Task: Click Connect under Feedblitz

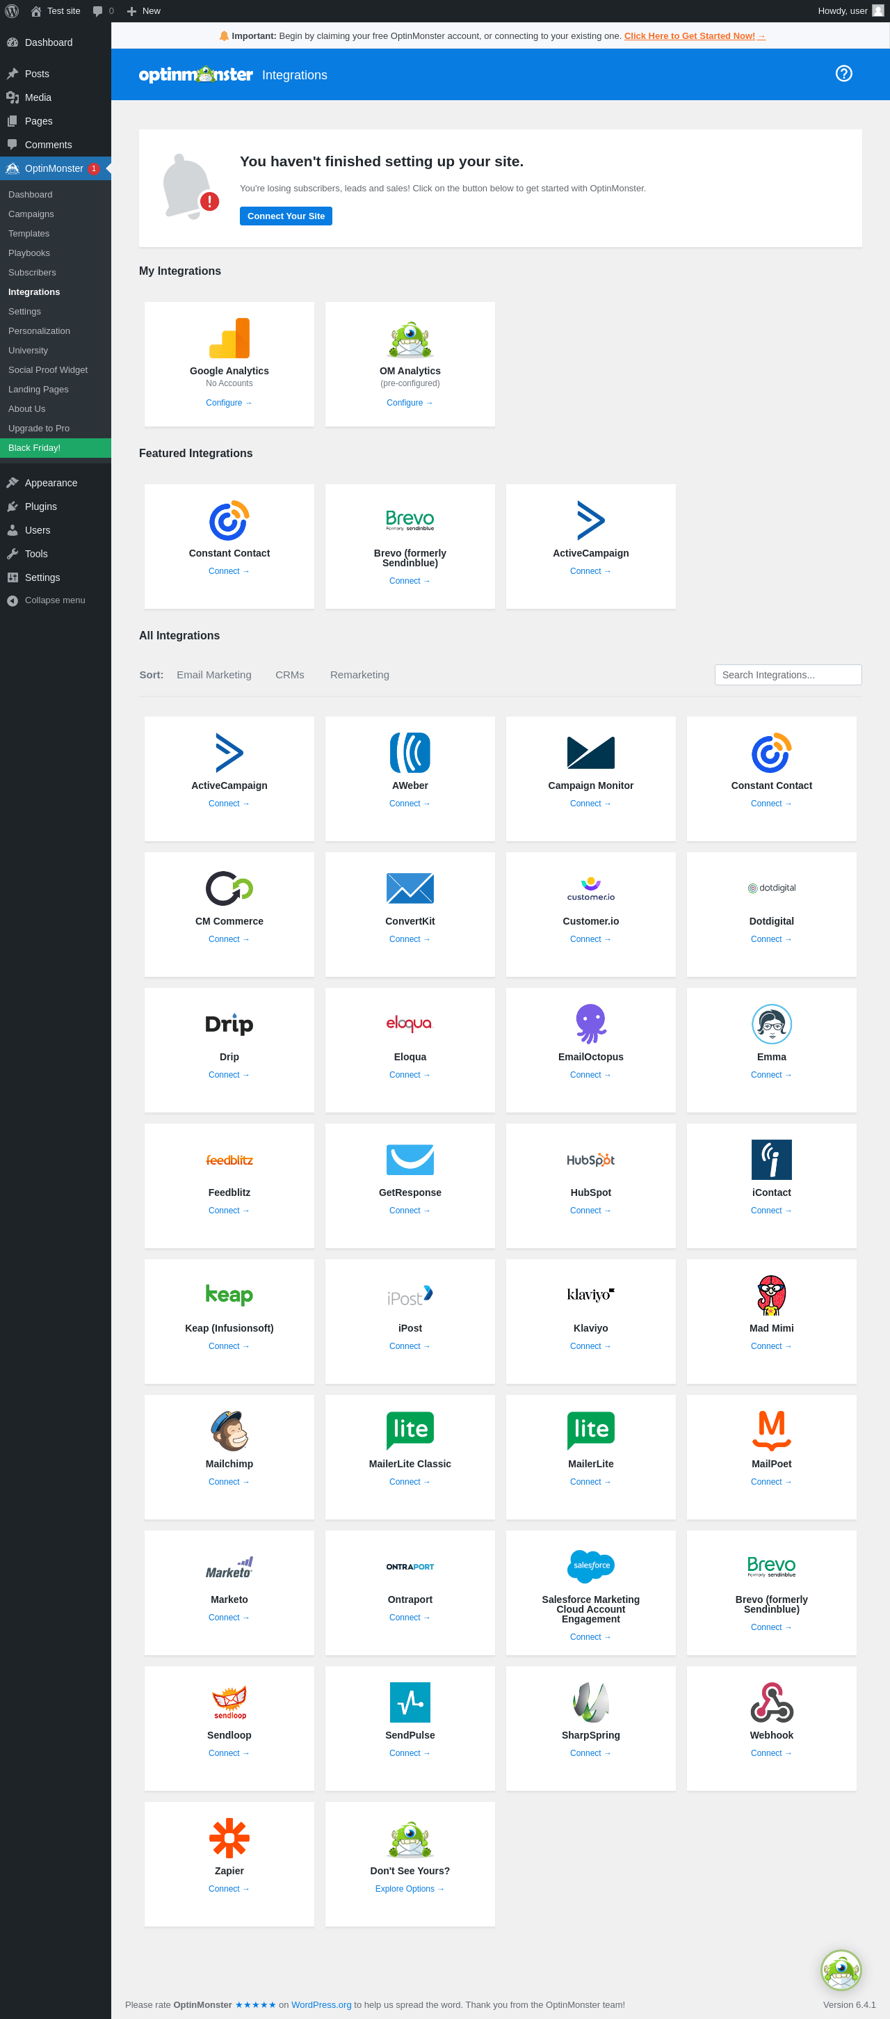Action: (229, 1210)
